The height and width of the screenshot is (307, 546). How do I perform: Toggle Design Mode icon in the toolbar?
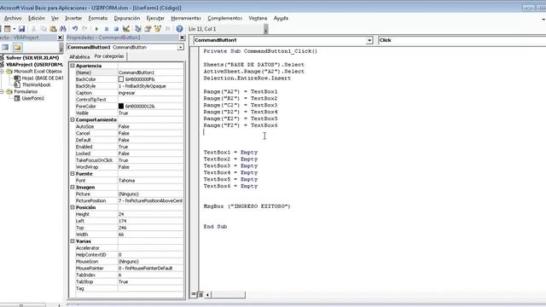pyautogui.click(x=126, y=29)
